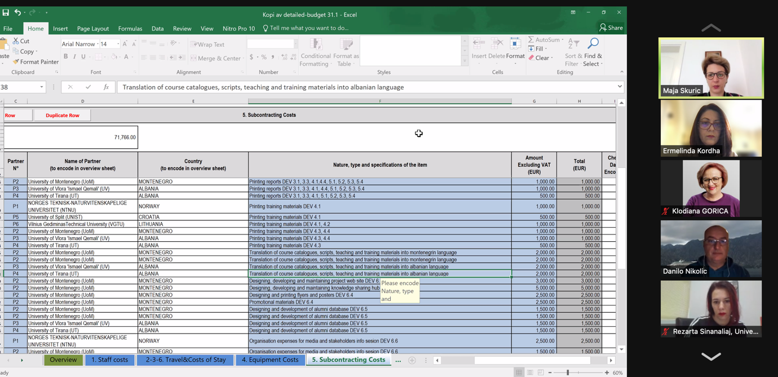Open the 4. Equipment Costs sheet tab
The width and height of the screenshot is (778, 377).
[270, 360]
